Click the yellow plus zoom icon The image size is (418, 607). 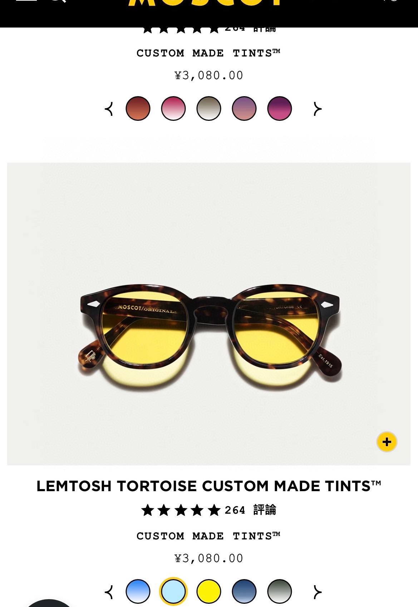(x=387, y=442)
